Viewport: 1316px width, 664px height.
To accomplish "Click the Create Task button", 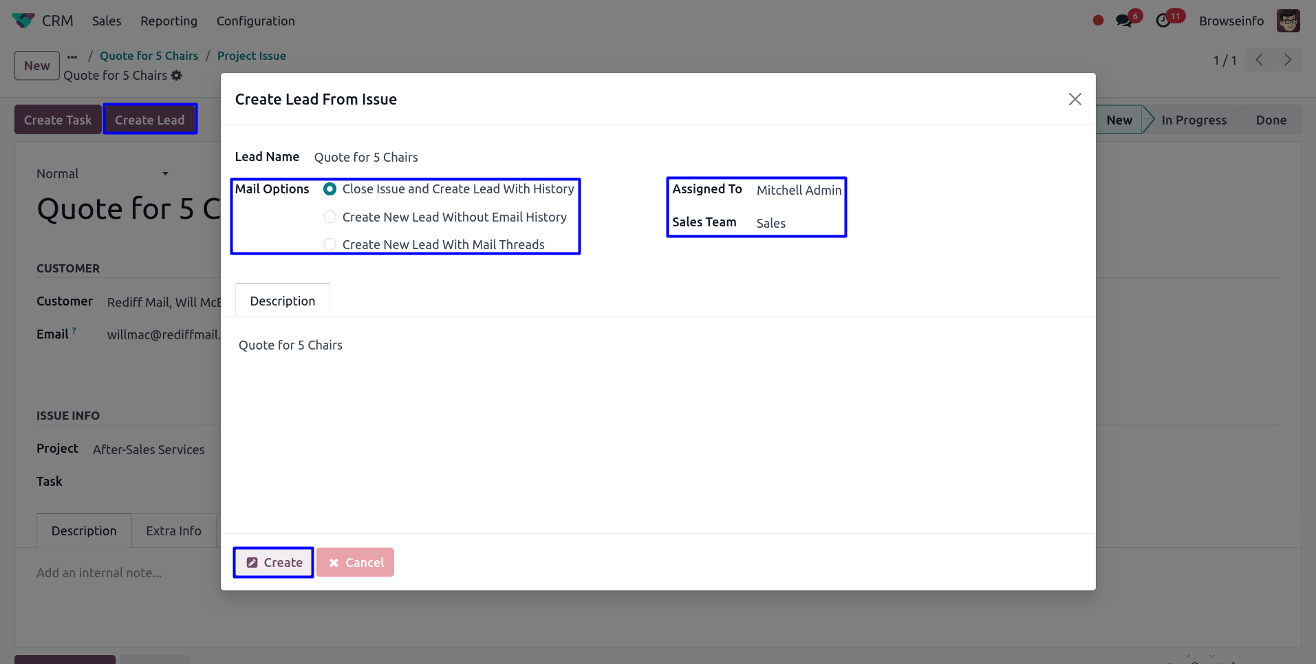I will [x=58, y=120].
